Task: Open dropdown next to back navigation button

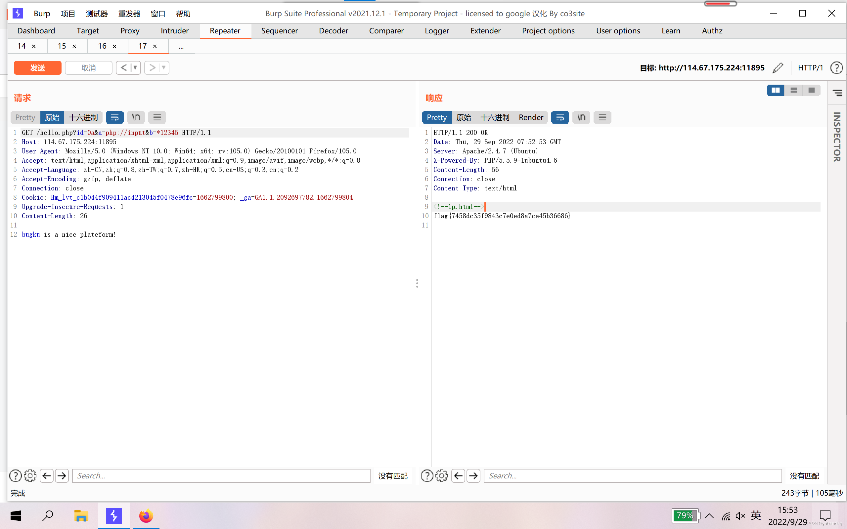Action: (x=135, y=67)
